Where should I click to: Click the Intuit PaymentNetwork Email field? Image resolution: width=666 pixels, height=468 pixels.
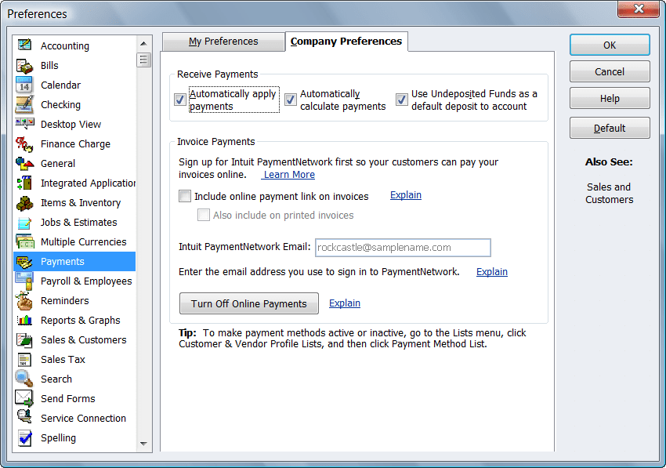403,248
